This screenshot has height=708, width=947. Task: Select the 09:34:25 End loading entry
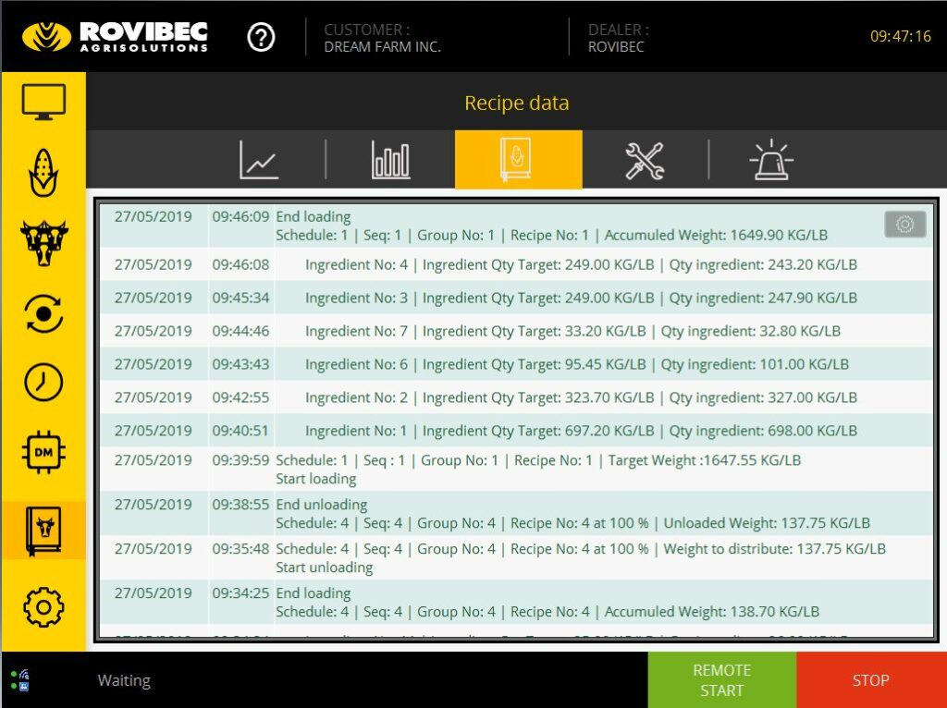pos(516,602)
